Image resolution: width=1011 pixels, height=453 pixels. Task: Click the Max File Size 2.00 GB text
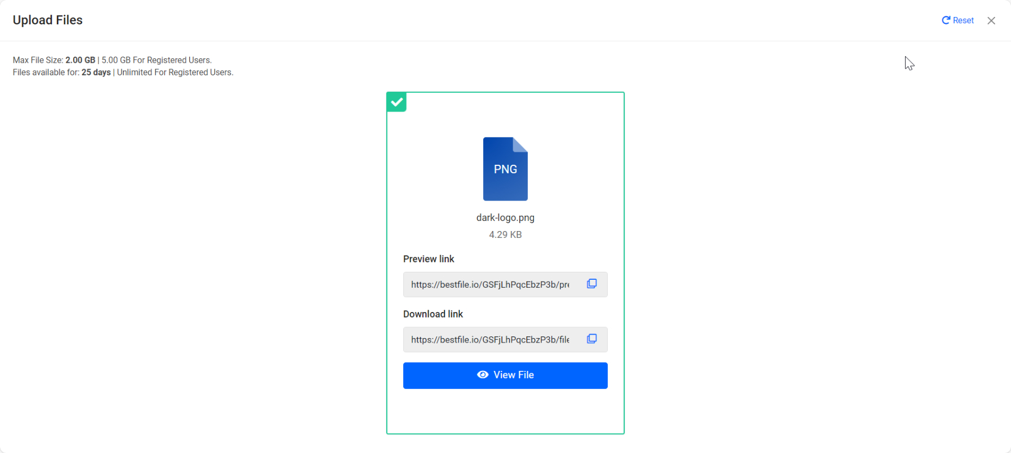[x=54, y=60]
